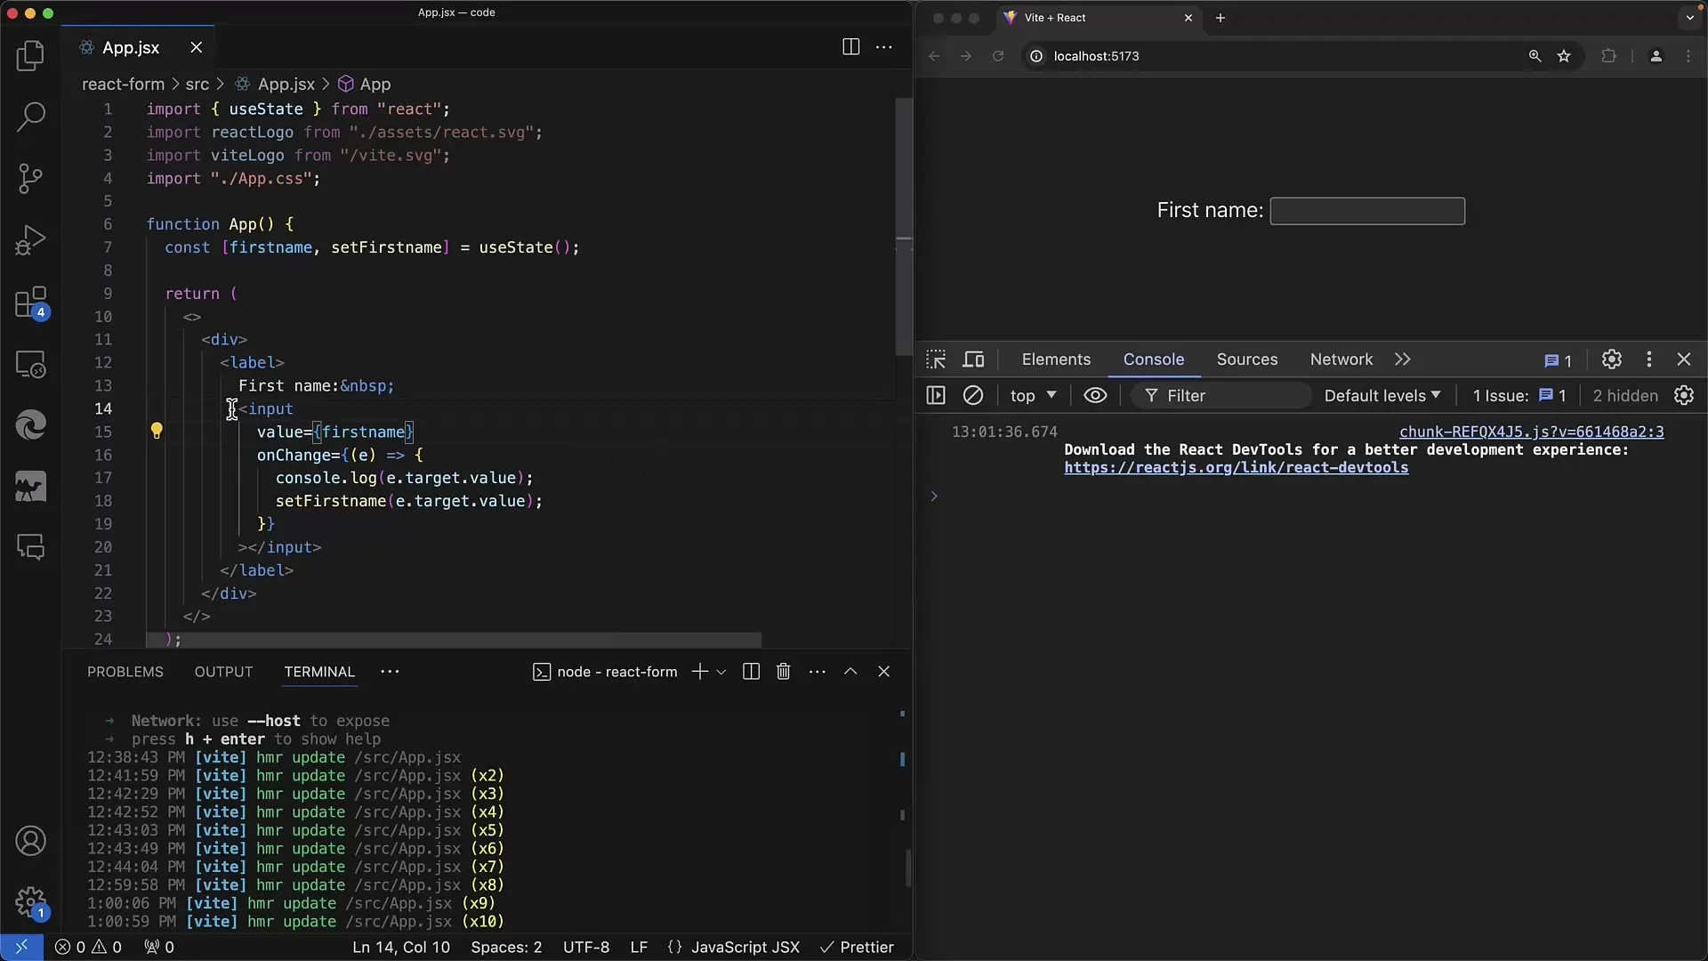Open DevTools customize menu (three dots)
This screenshot has width=1708, height=961.
click(1649, 359)
